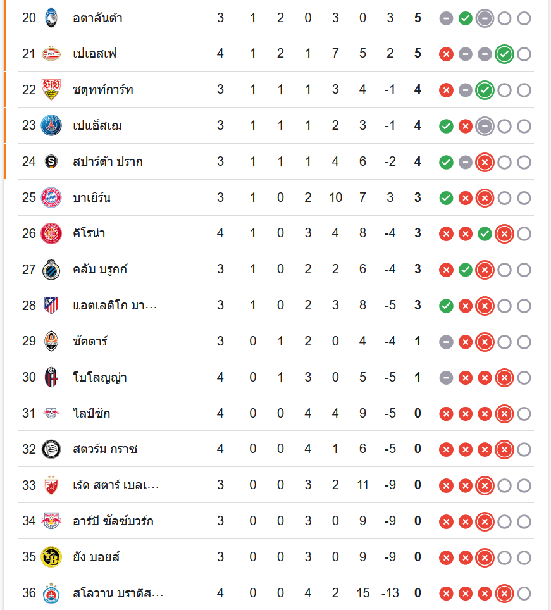Image resolution: width=551 pixels, height=610 pixels.
Task: Click Stuttgart's highlighted green win form indicator
Action: (485, 90)
